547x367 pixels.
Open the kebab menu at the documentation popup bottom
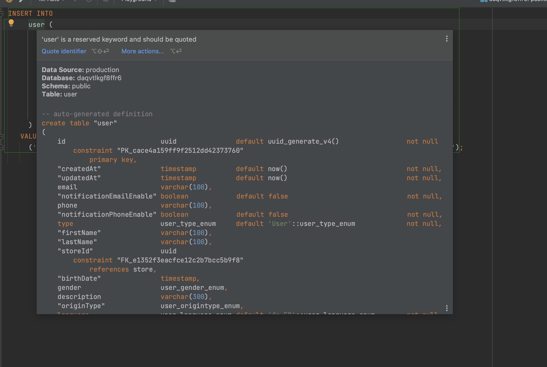(447, 308)
